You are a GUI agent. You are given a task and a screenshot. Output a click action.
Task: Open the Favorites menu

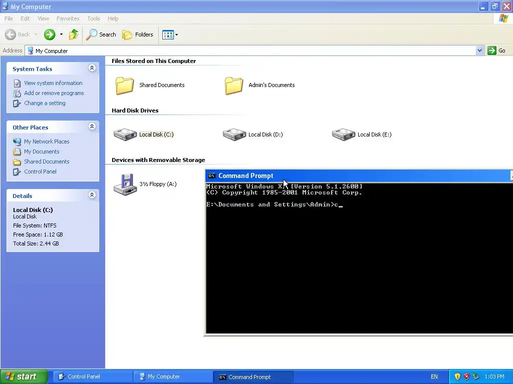(68, 18)
